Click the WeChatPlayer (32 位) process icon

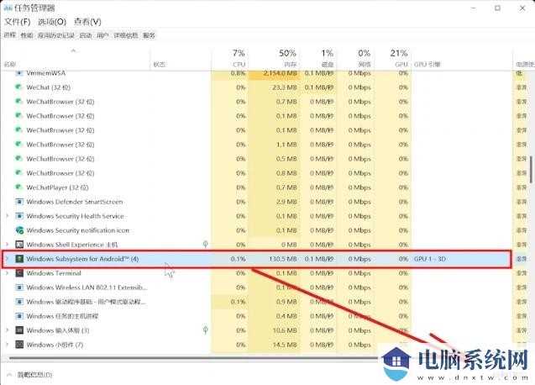point(19,187)
